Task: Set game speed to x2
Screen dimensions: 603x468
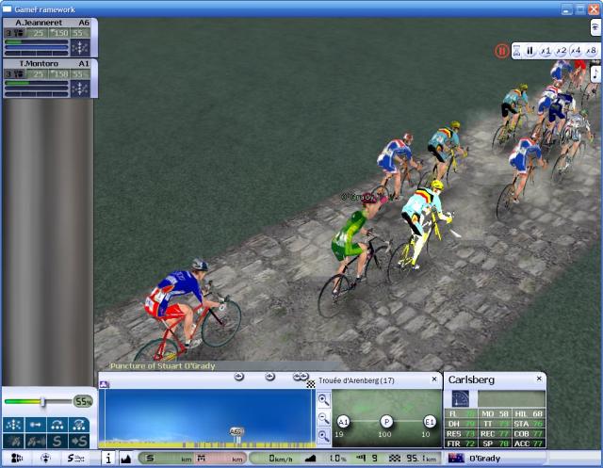Action: [x=561, y=51]
